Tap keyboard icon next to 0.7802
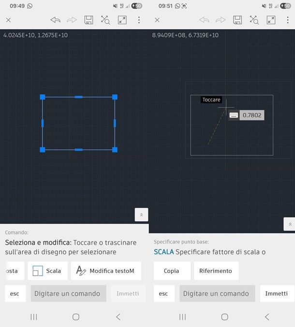This screenshot has width=295, height=327. [234, 115]
